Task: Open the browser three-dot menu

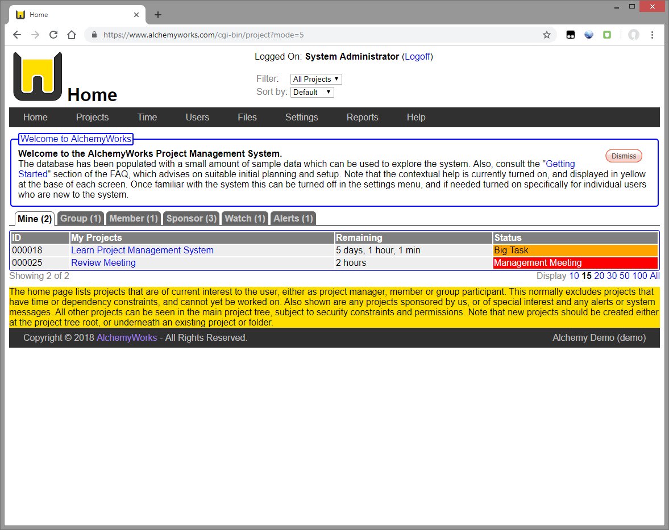Action: [652, 35]
